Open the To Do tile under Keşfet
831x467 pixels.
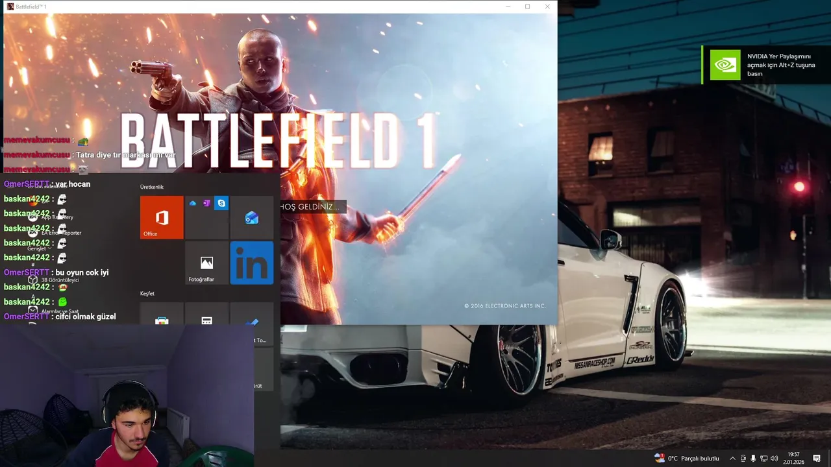click(252, 314)
